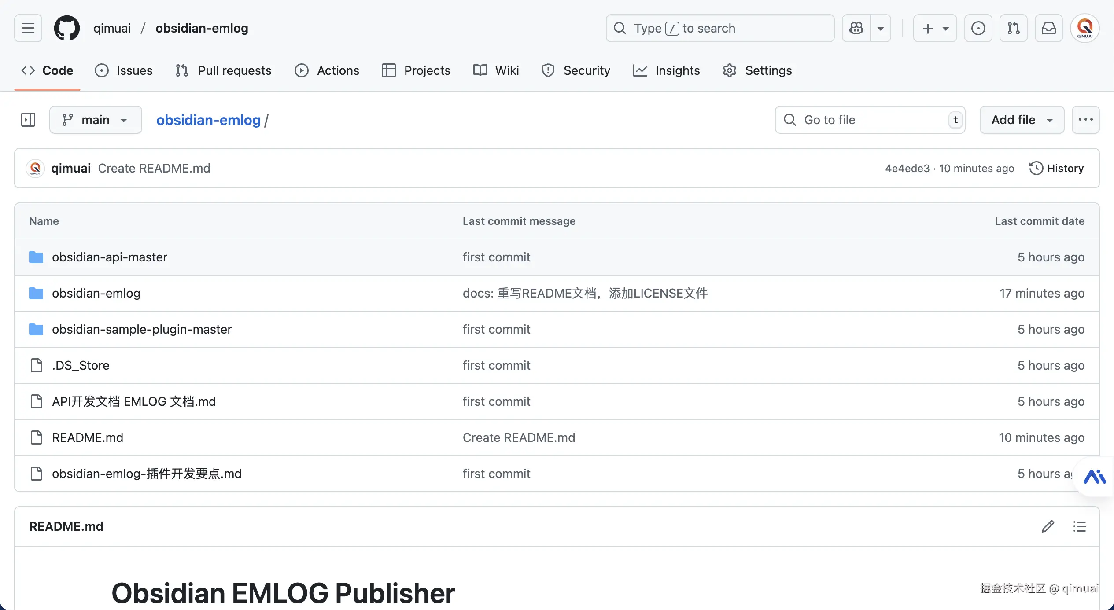Toggle the file tree side panel

point(28,120)
